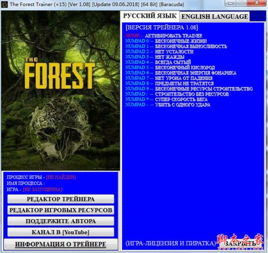The image size is (268, 253).
Task: Click ИГРА-ЛИЦЕНЗИЯ И ПИРАТКА text
Action: (x=171, y=243)
